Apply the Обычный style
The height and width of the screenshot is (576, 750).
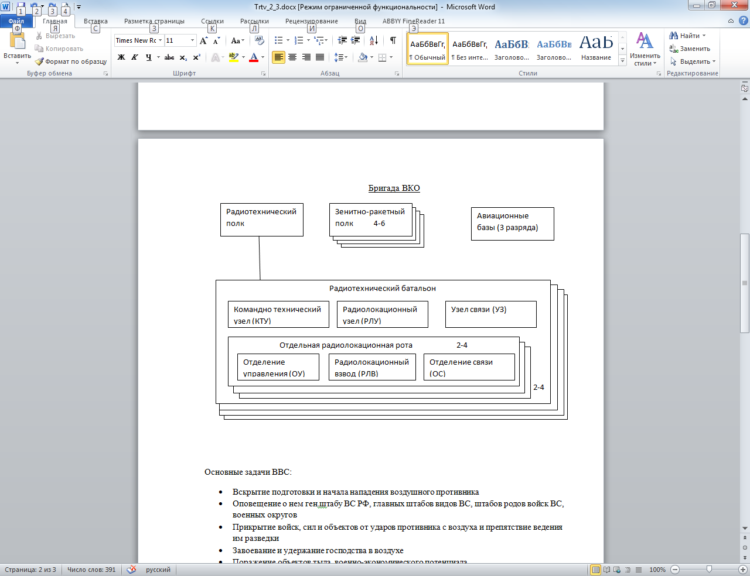point(427,48)
